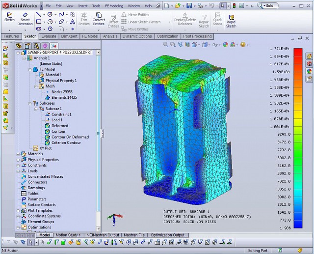Click the Repair Sketch tool
Screen dimensions: 314x254
click(x=204, y=21)
